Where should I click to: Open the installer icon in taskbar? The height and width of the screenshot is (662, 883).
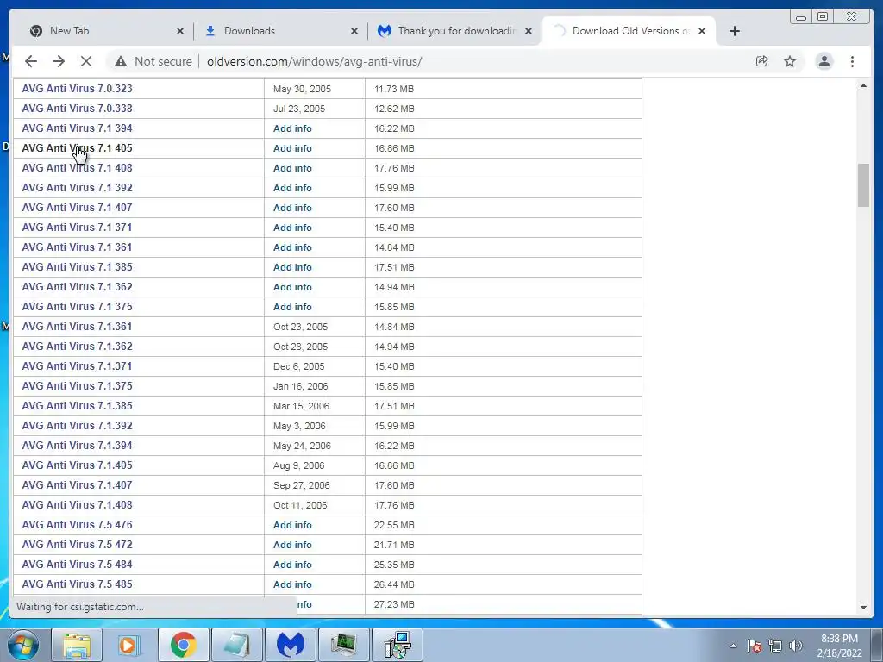click(x=398, y=645)
